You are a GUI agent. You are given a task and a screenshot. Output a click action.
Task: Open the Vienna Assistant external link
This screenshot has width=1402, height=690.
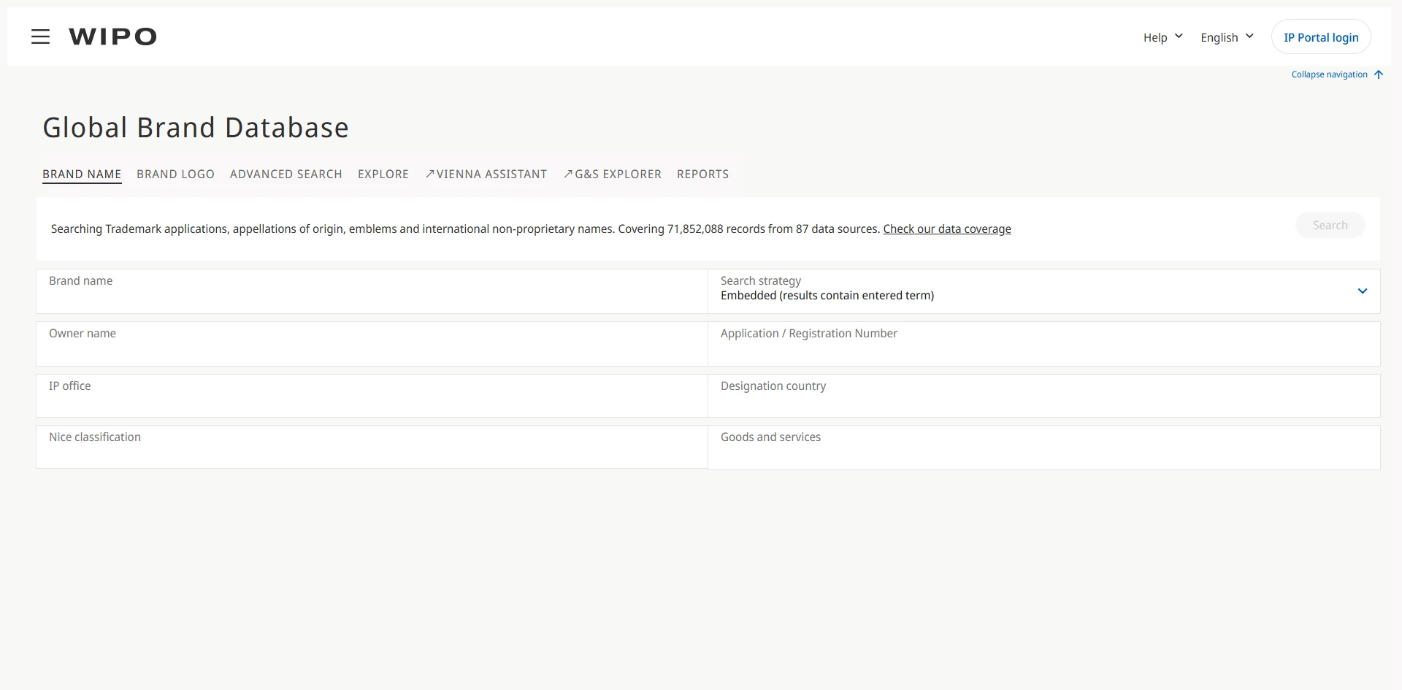(x=486, y=175)
